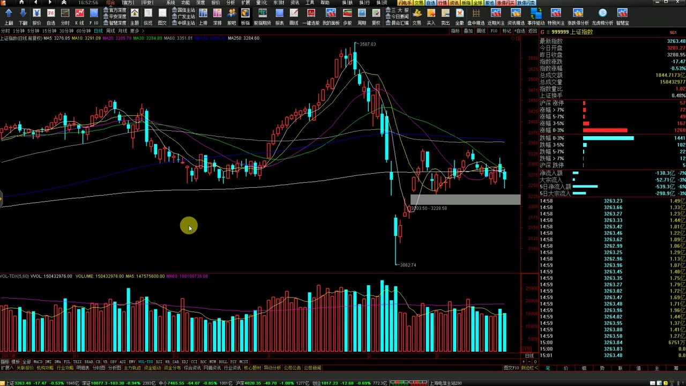Open the 上排 ranking icon
Image resolution: width=686 pixels, height=386 pixels.
click(x=203, y=13)
